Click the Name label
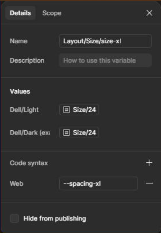Image resolution: width=161 pixels, height=233 pixels. pos(19,41)
